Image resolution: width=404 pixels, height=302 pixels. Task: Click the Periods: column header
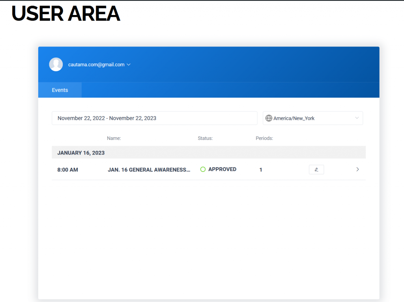[264, 138]
